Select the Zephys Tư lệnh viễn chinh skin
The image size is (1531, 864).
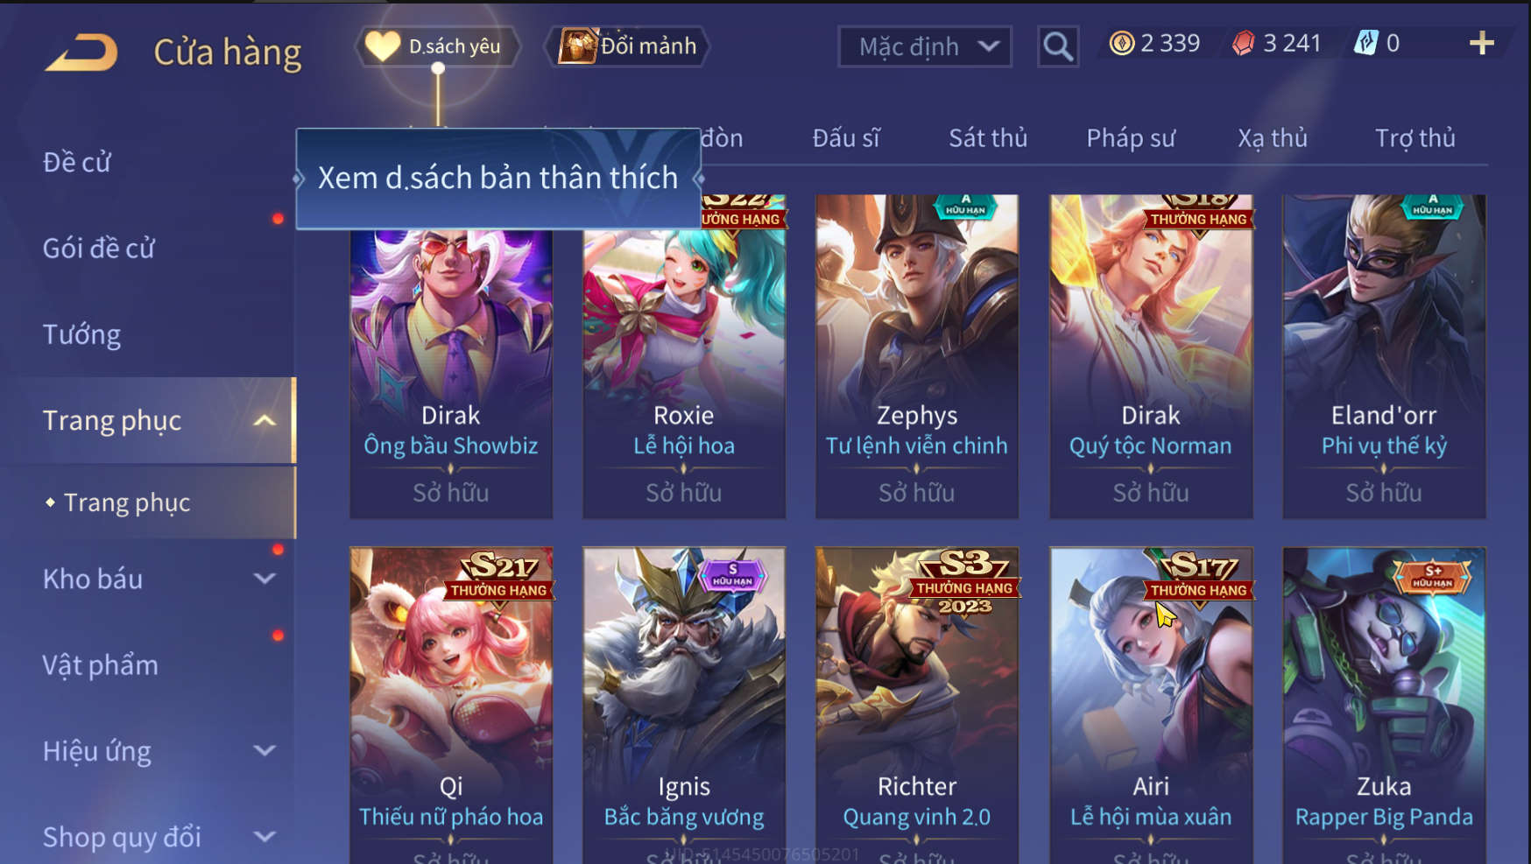point(917,356)
